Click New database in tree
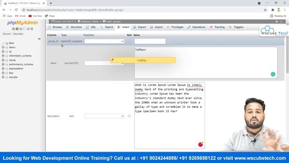Viewport: 289px width, 163px height. point(11,43)
